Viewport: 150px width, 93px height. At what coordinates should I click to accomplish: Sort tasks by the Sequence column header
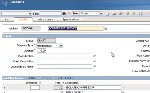tap(31, 83)
